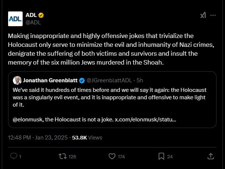Click ADL's gold verified badge
This screenshot has height=169, width=225.
click(x=42, y=15)
